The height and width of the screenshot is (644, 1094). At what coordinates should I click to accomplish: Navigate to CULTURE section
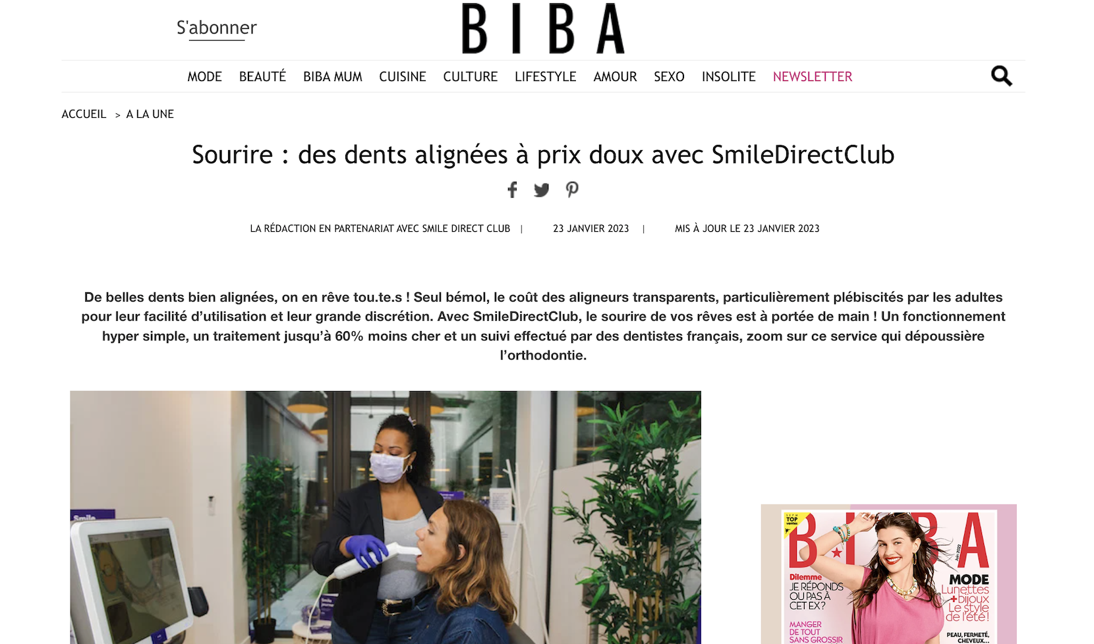pos(471,76)
